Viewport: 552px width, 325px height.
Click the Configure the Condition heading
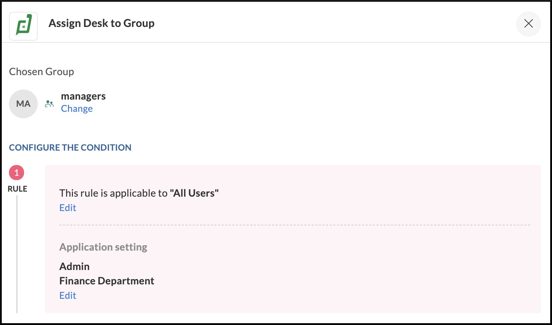70,147
